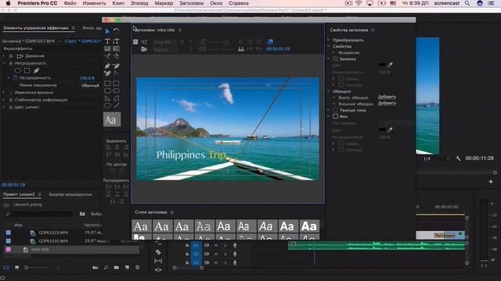Click the New Bin folder icon
The height and width of the screenshot is (281, 501).
click(x=117, y=267)
